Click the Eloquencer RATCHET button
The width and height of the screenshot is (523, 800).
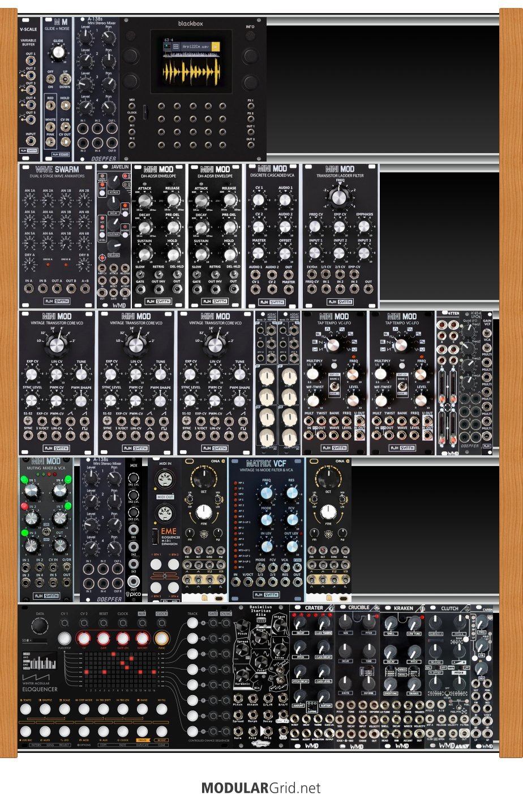(142, 638)
